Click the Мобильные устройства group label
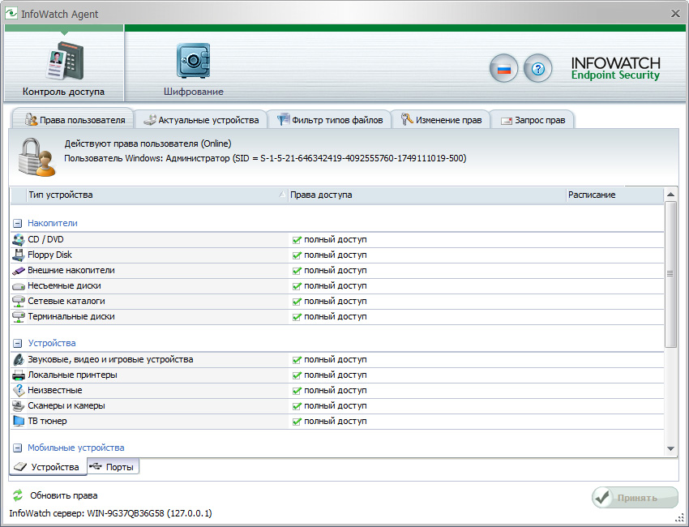This screenshot has height=527, width=689. tap(76, 448)
